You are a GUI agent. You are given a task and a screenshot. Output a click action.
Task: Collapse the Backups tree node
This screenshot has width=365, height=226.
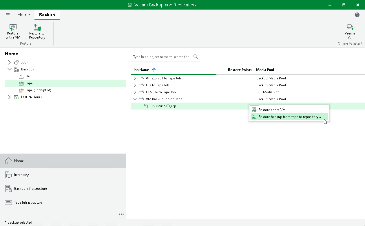[9, 69]
